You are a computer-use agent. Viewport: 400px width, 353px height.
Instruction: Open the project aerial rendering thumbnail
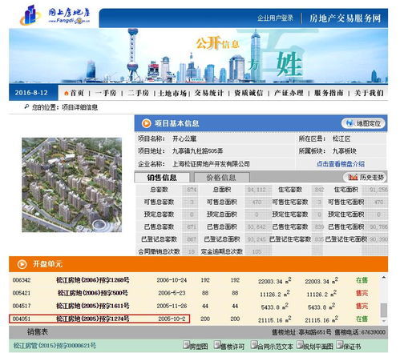point(72,185)
